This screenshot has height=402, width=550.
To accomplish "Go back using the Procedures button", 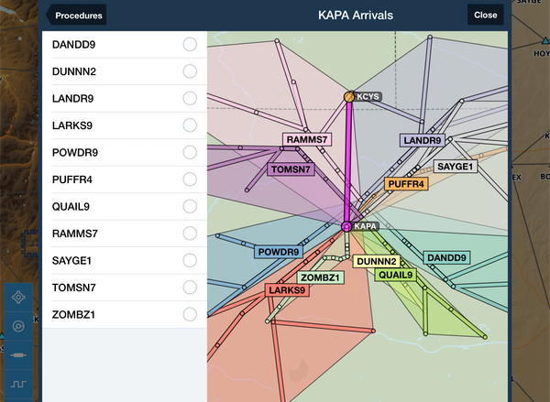I will [75, 15].
